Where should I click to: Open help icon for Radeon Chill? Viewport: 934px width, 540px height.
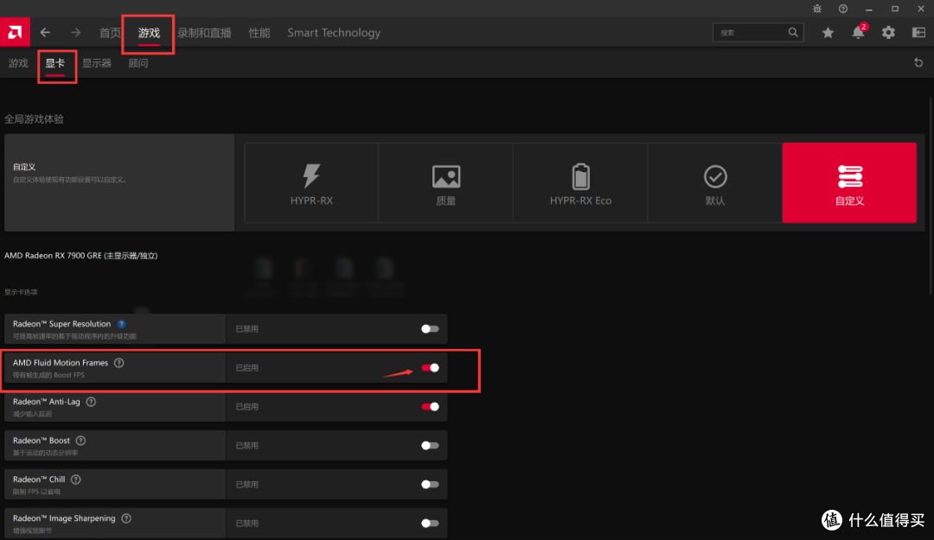coord(75,480)
